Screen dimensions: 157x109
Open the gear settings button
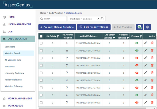(x=147, y=27)
